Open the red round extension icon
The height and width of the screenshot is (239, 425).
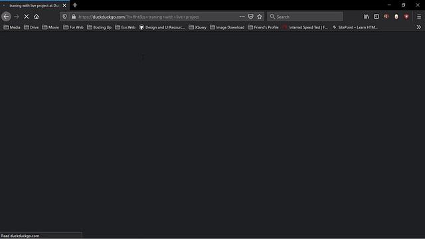(x=386, y=17)
